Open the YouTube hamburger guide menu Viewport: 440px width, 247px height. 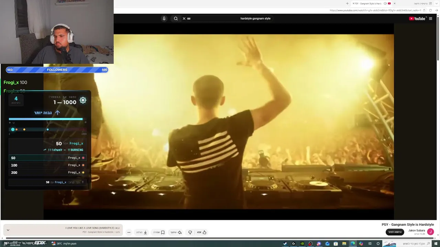(430, 19)
